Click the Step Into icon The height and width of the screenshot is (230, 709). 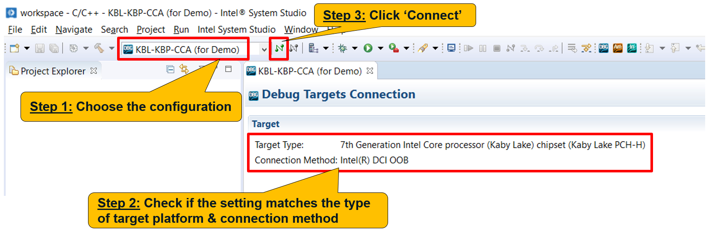point(525,48)
